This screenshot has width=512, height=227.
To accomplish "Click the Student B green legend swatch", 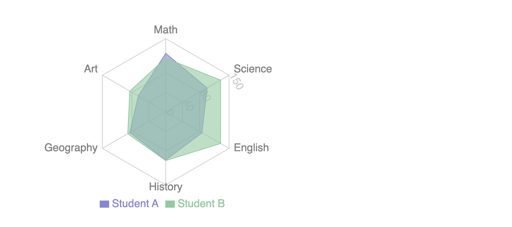I will click(x=170, y=204).
